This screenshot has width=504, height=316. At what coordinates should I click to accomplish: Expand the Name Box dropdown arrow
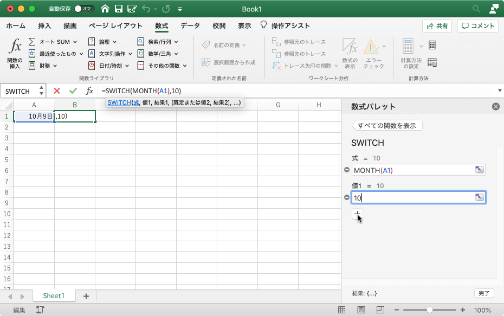coord(41,91)
